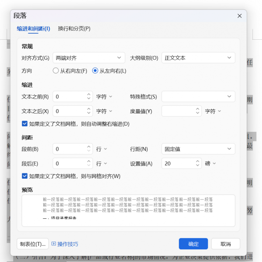Decrease 段后 spacing with down arrow
262x262 pixels.
tap(89, 166)
